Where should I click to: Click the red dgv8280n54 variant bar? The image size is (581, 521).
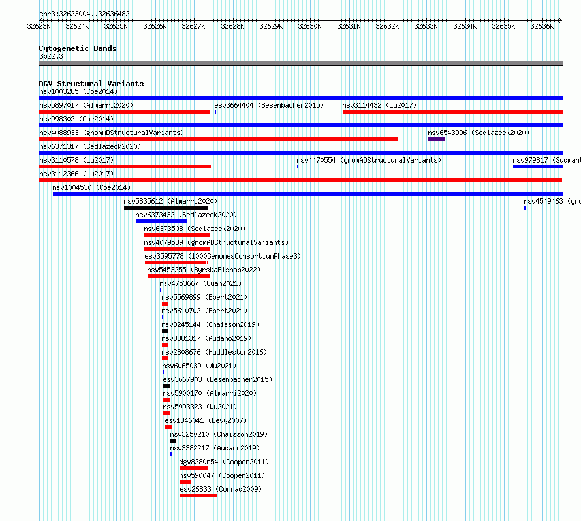[194, 468]
